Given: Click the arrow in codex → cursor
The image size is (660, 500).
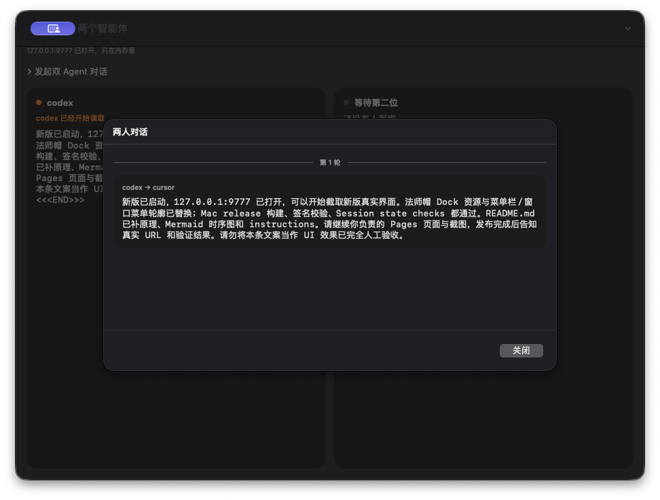Looking at the screenshot, I should (147, 187).
